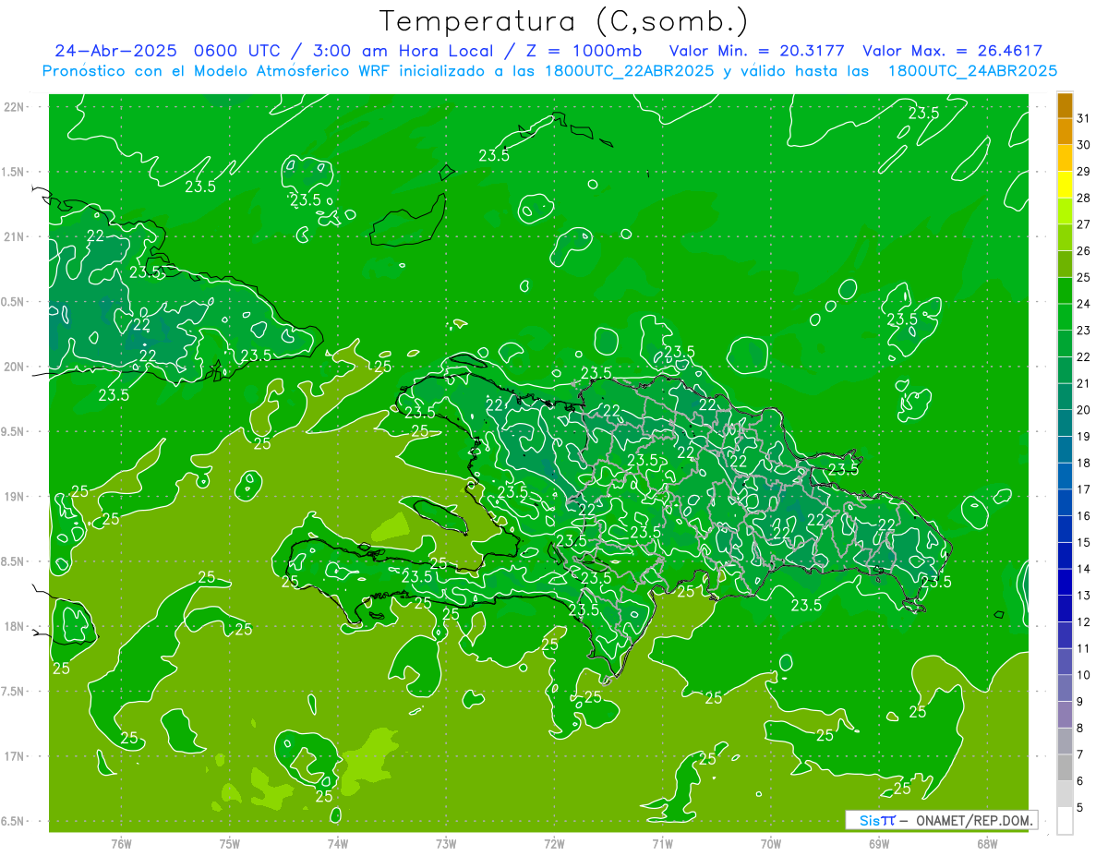Click the "Valor Max. = 26.4617" readout

coord(952,51)
